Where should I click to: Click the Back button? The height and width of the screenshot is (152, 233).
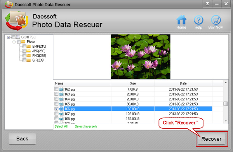click(x=22, y=139)
